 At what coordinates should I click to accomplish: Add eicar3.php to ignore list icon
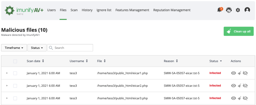pos(245,98)
